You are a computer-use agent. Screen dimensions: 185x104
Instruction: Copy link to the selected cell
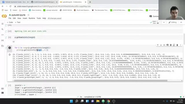click(164, 45)
